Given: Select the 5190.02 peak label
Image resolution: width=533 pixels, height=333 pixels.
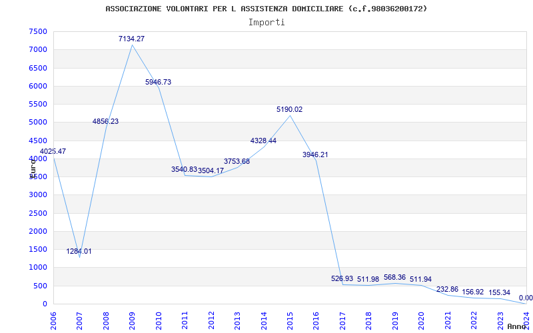Looking at the screenshot, I should [x=290, y=109].
